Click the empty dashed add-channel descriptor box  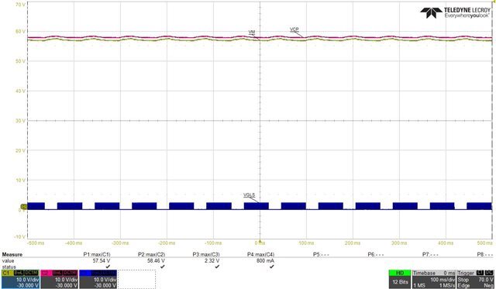pyautogui.click(x=136, y=279)
